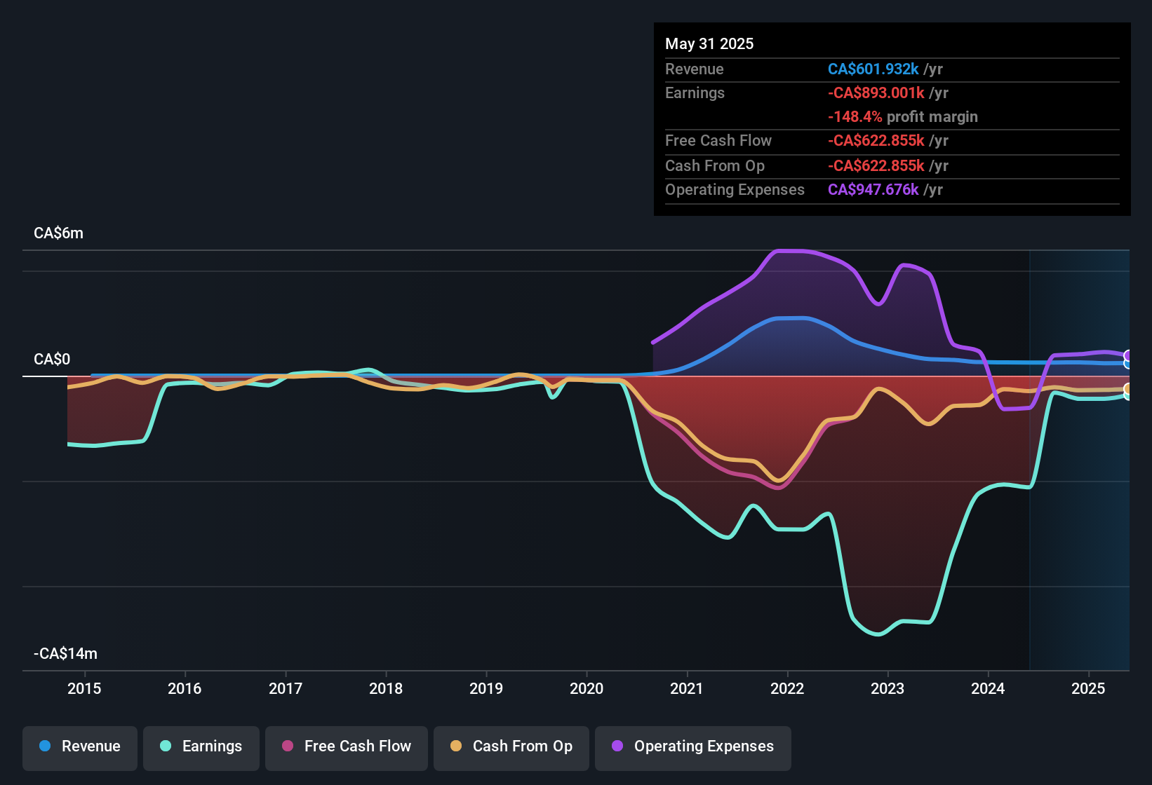Click the red Earnings value in the tooltip

876,93
